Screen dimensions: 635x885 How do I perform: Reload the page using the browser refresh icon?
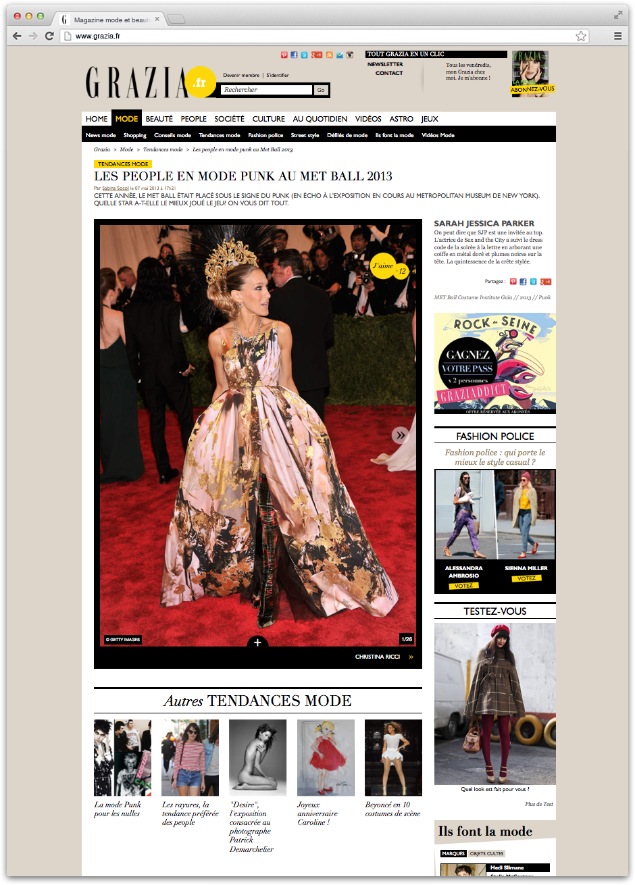click(49, 36)
